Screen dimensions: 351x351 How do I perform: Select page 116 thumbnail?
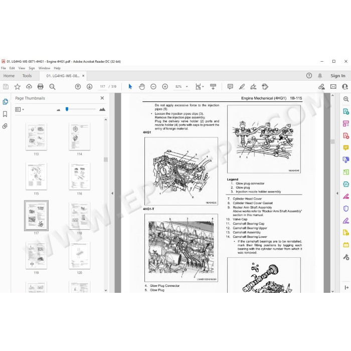(79, 176)
